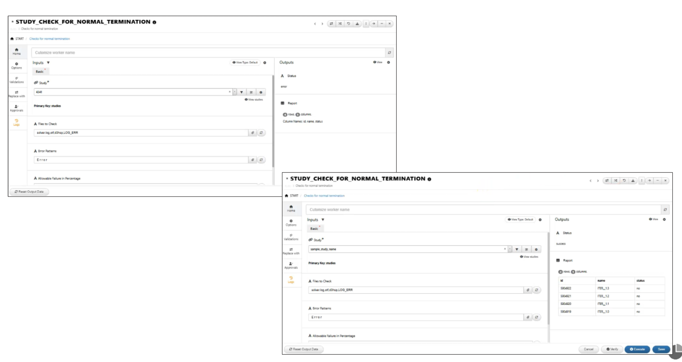Image resolution: width=682 pixels, height=362 pixels.
Task: Open Outputs settings gear in the sample_study_name window
Action: [664, 219]
